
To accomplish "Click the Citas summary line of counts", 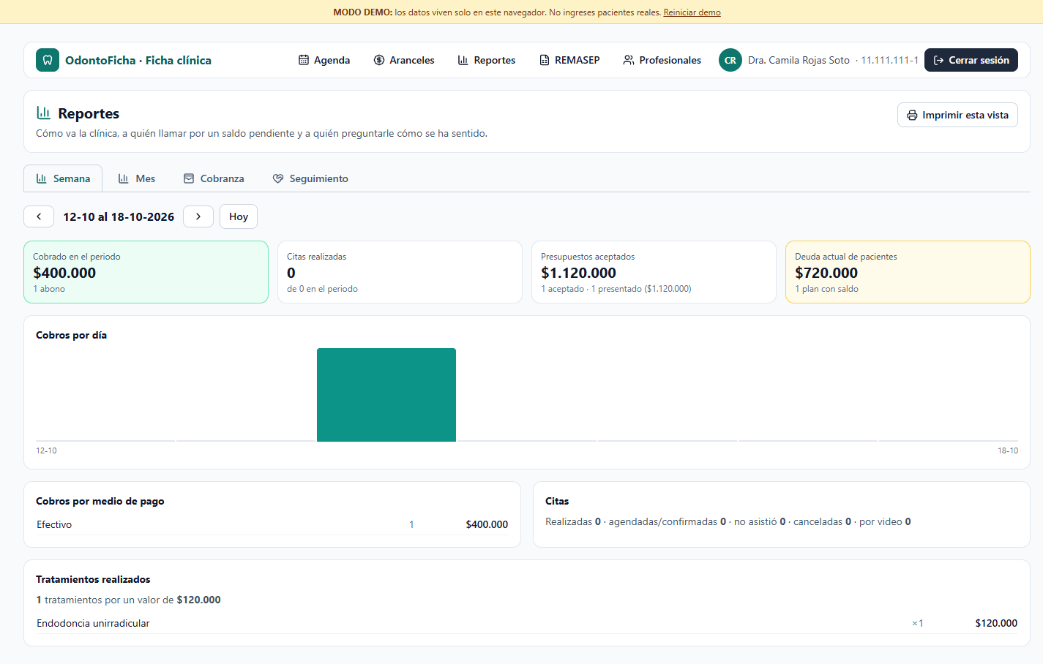I will coord(728,521).
